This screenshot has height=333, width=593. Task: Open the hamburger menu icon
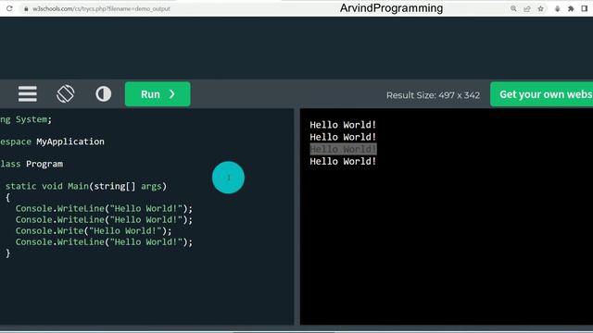[28, 94]
